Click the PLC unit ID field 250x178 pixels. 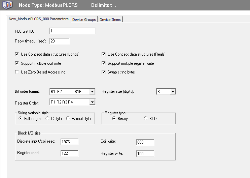pyautogui.click(x=72, y=31)
